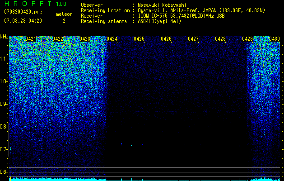Viewport: 284px width, 181px height.
Task: Click the 0422 time marker
Action: (58, 39)
